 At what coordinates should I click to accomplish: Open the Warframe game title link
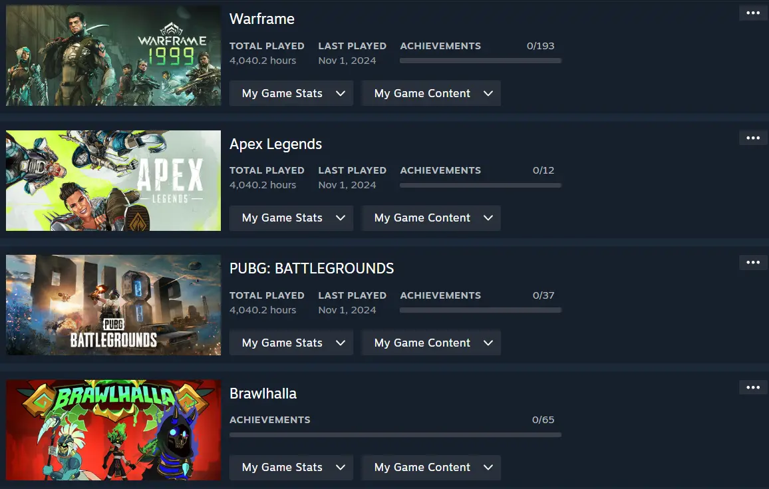[262, 19]
